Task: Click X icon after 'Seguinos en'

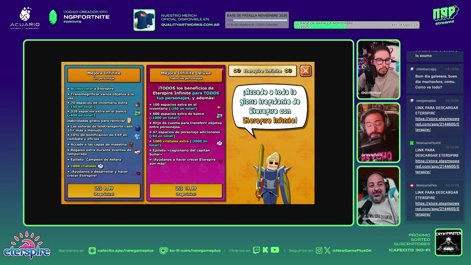Action: pos(327,250)
